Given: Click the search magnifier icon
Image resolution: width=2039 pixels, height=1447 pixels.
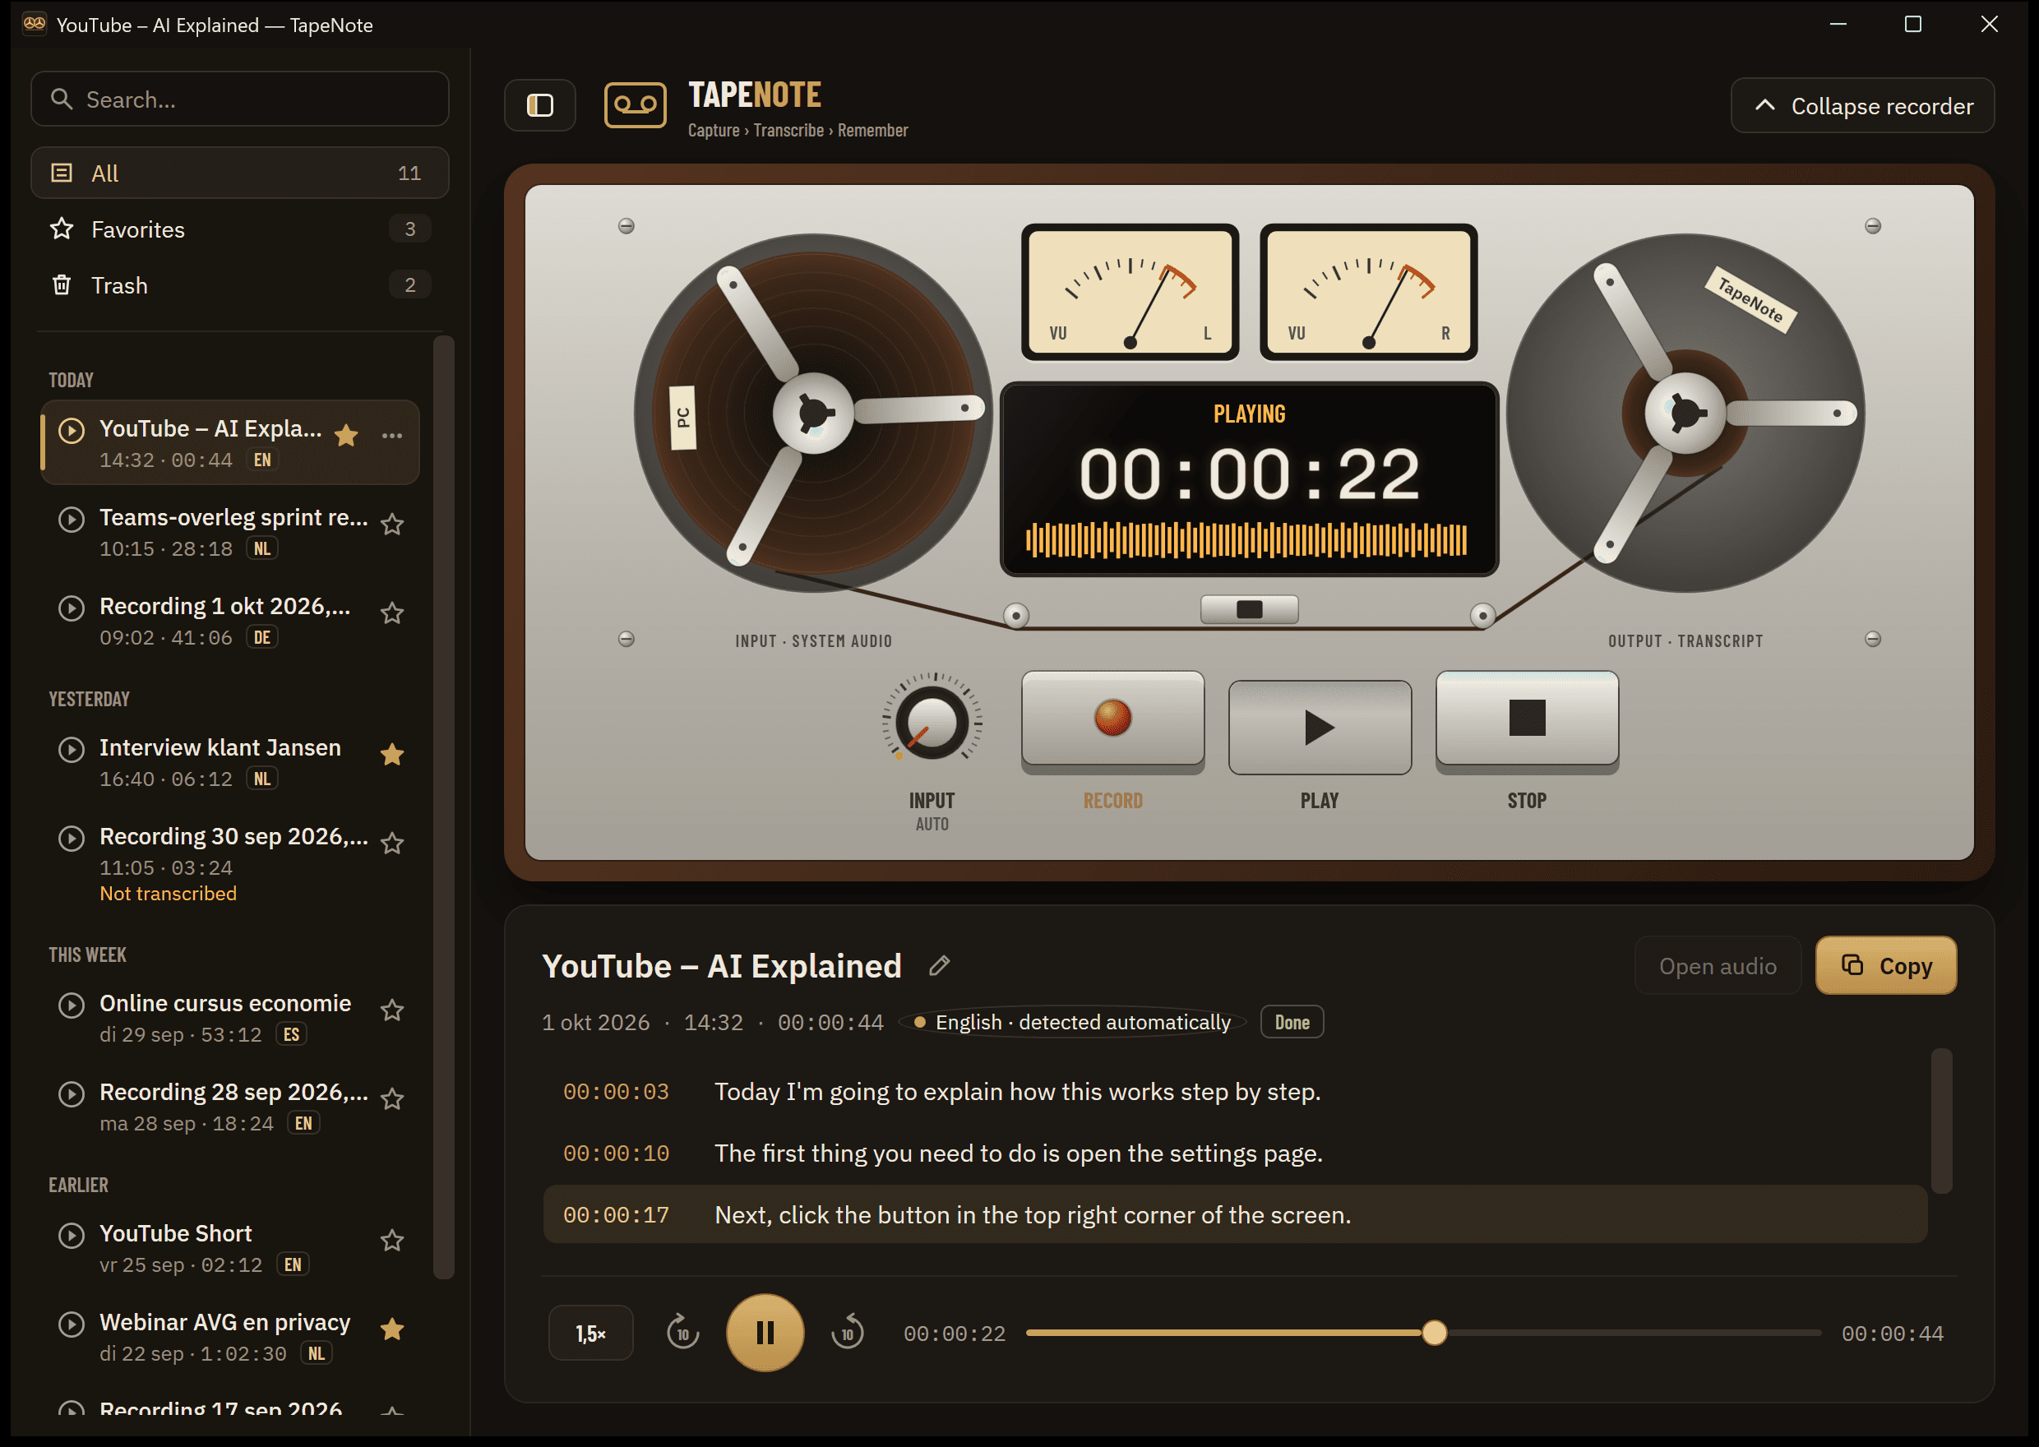Looking at the screenshot, I should (x=62, y=99).
